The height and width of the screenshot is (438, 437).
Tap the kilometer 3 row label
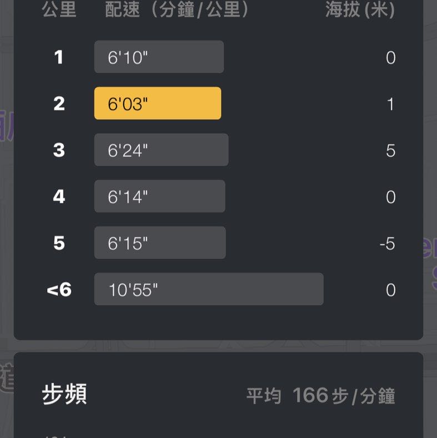[59, 150]
